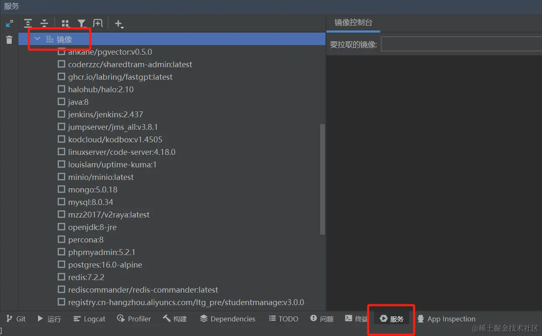
Task: Open the 终端 tool window
Action: click(356, 319)
